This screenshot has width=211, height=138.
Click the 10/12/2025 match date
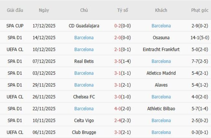(x=44, y=50)
